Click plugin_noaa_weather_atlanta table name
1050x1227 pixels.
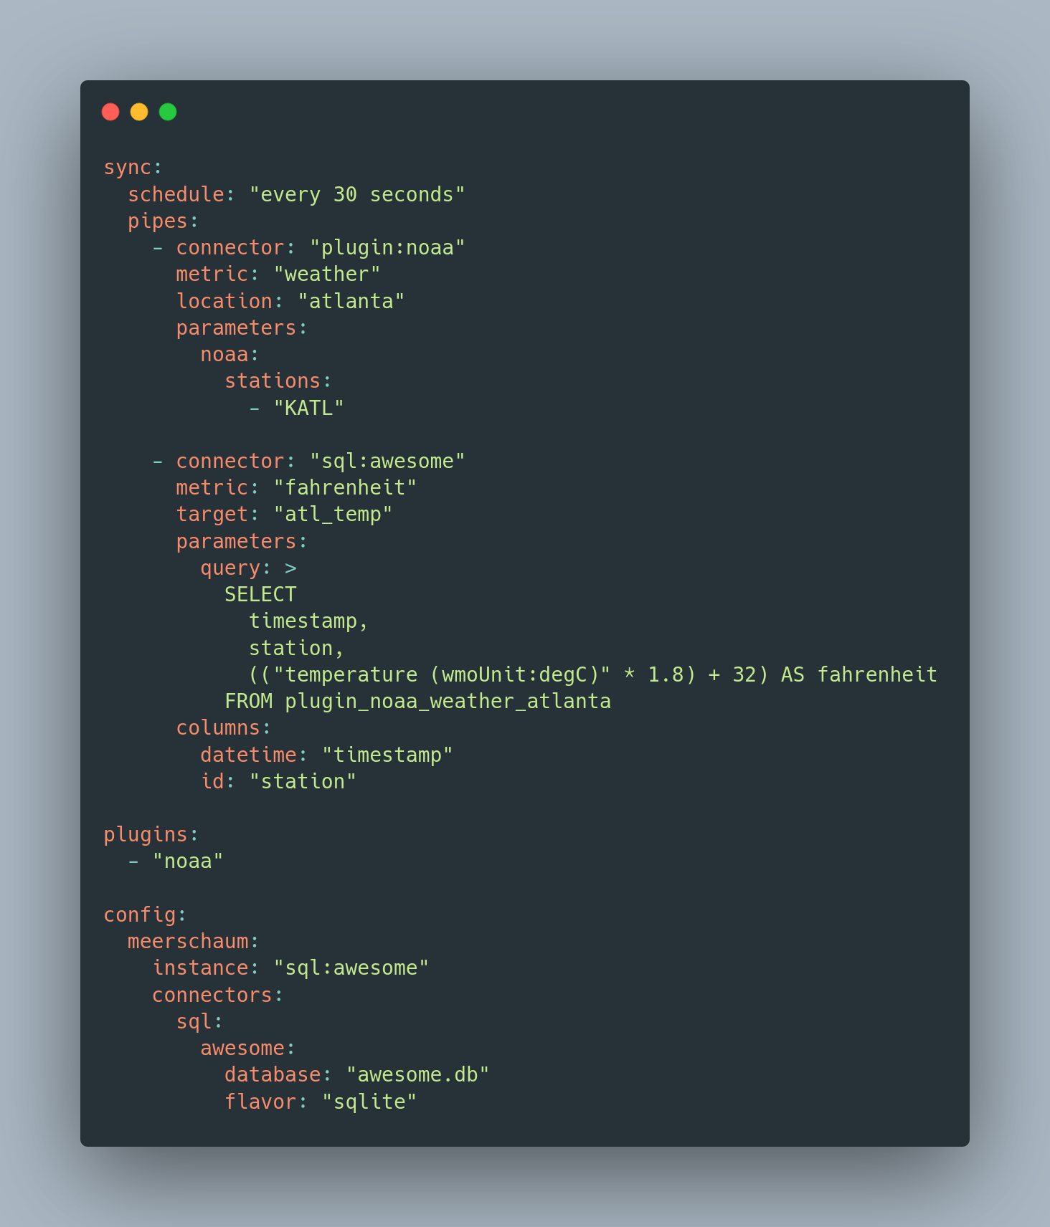click(x=448, y=702)
